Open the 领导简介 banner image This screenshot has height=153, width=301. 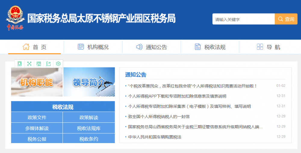[x=89, y=82]
